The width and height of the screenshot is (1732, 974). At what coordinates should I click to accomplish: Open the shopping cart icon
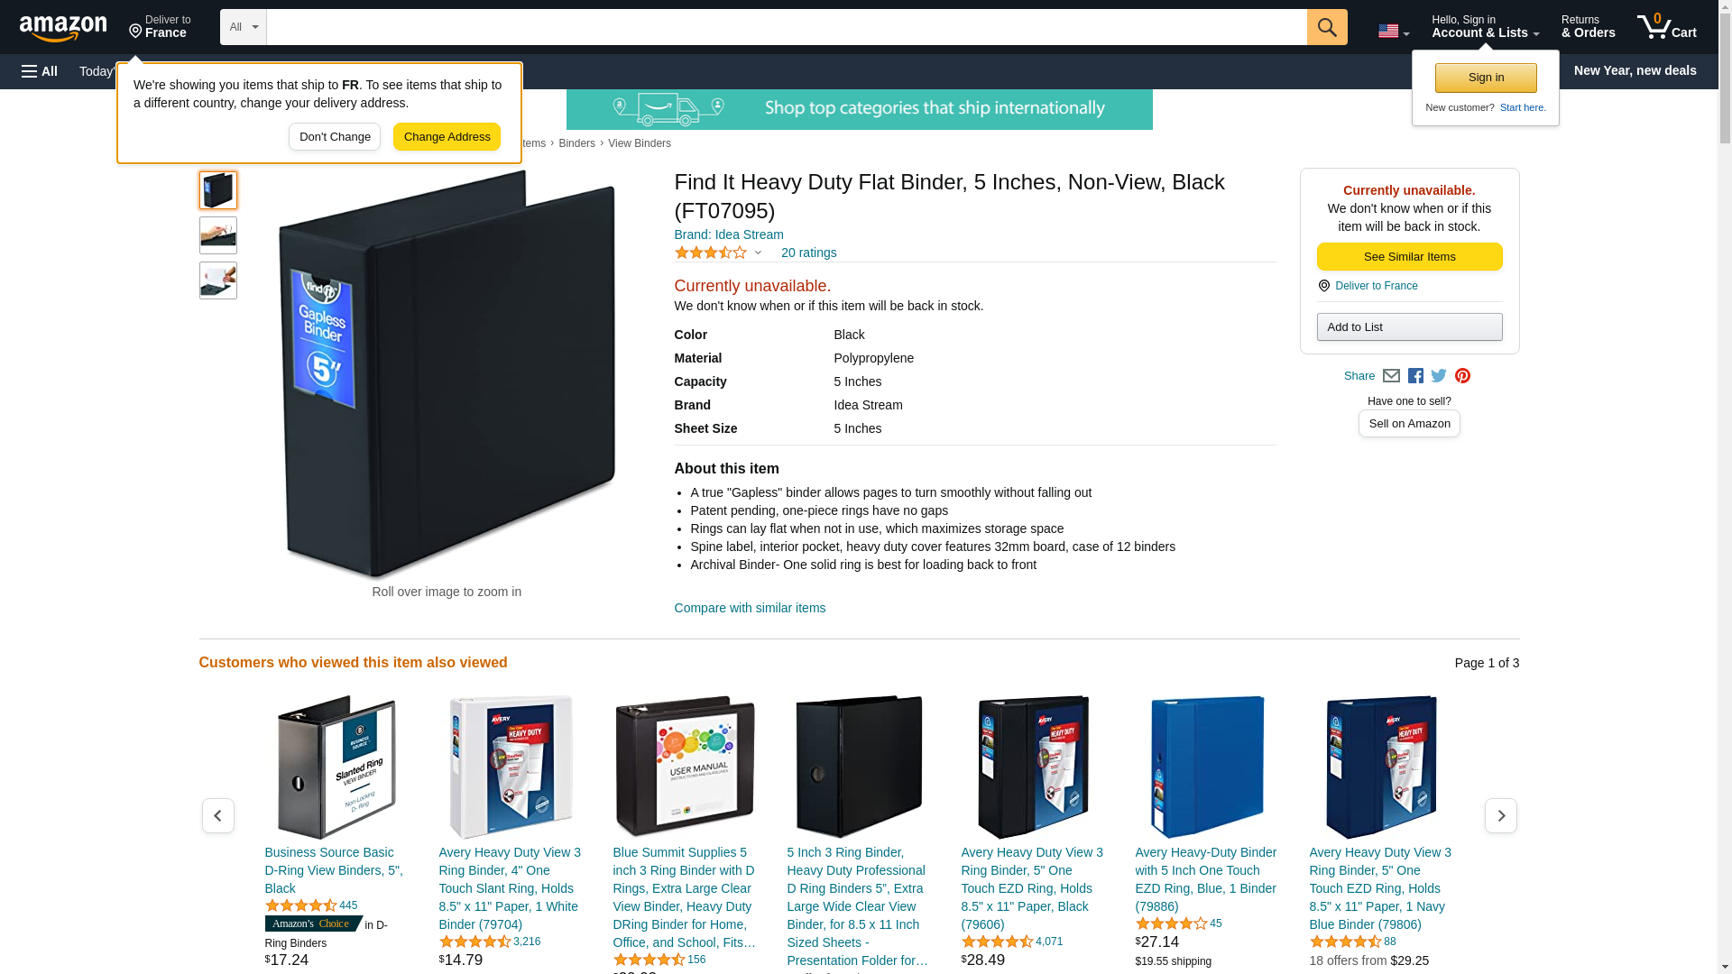pyautogui.click(x=1666, y=27)
